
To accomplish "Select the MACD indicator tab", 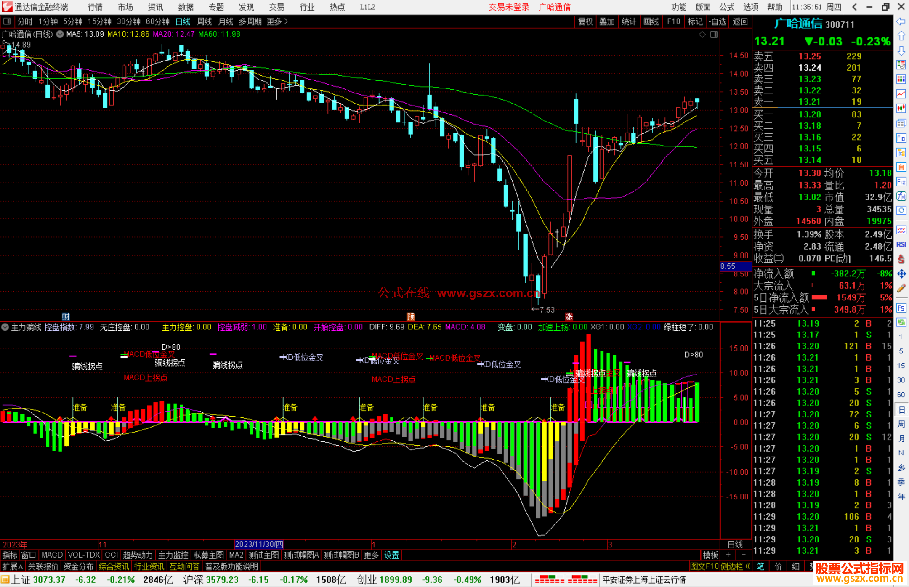I will point(52,555).
